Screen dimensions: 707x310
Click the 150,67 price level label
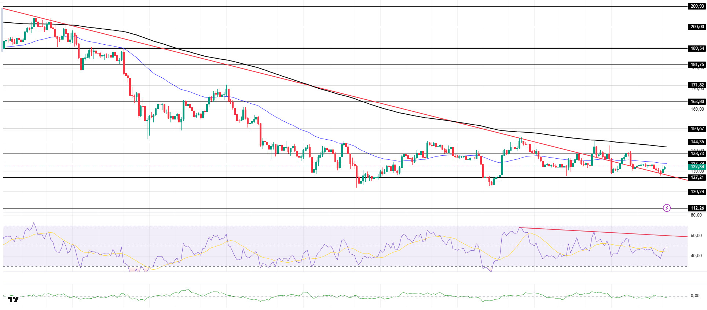pyautogui.click(x=697, y=129)
